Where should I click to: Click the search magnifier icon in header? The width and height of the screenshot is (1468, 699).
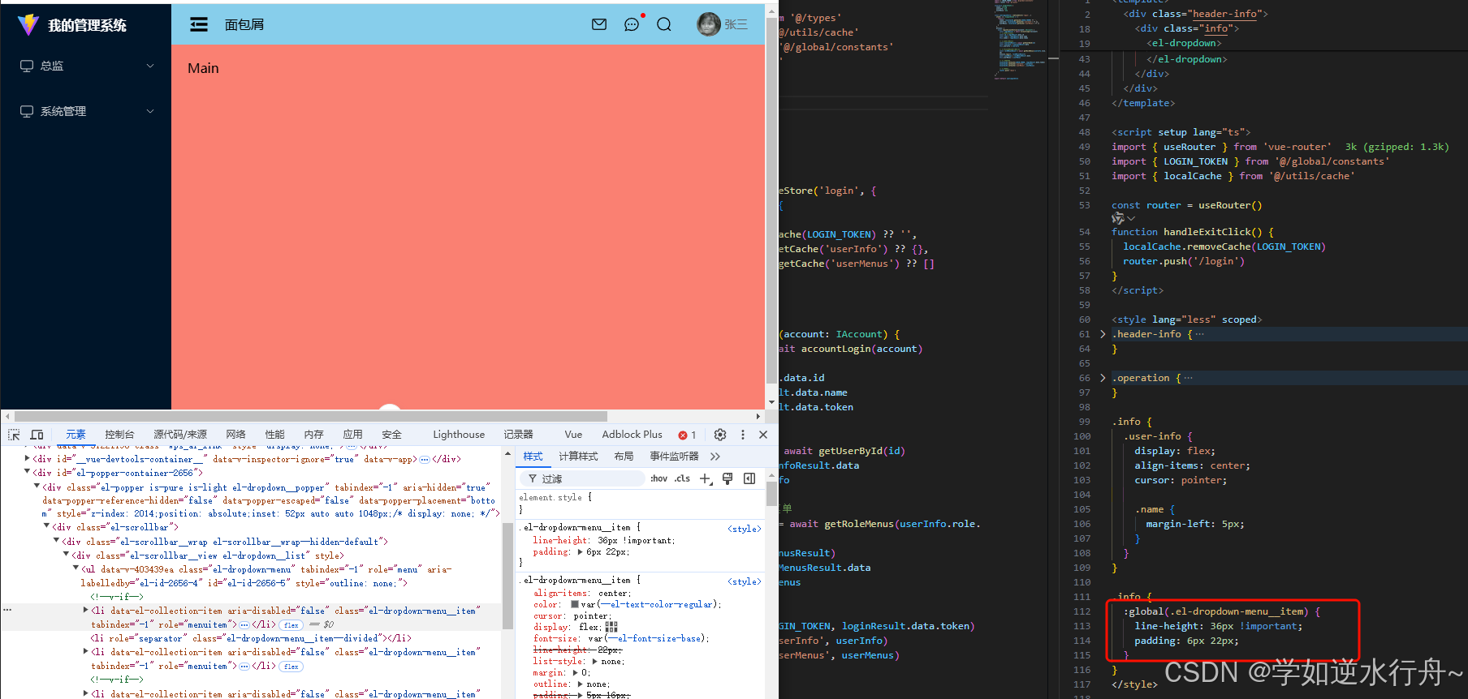click(664, 24)
